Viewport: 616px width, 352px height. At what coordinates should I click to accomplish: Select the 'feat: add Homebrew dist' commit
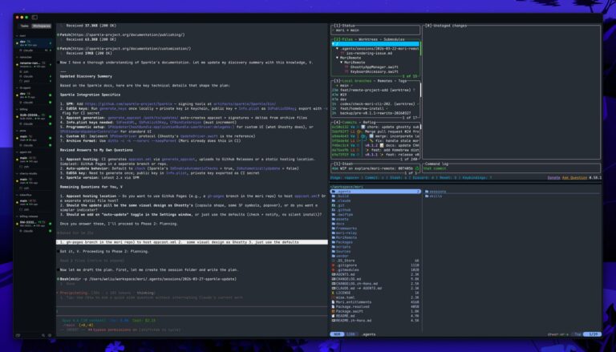tap(376, 150)
